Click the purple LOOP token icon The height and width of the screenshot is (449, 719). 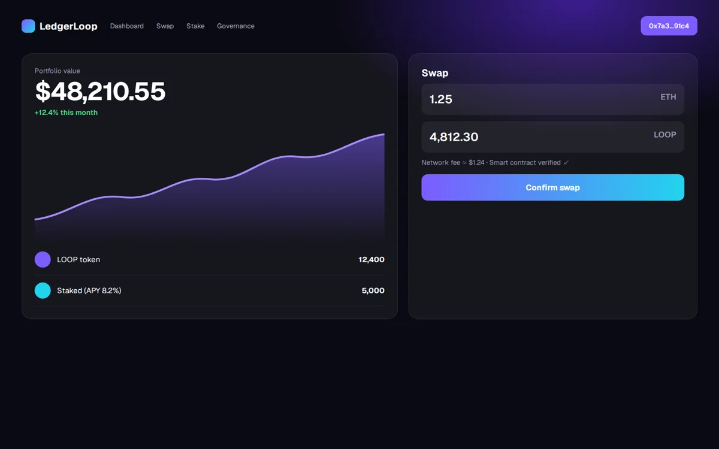point(43,259)
